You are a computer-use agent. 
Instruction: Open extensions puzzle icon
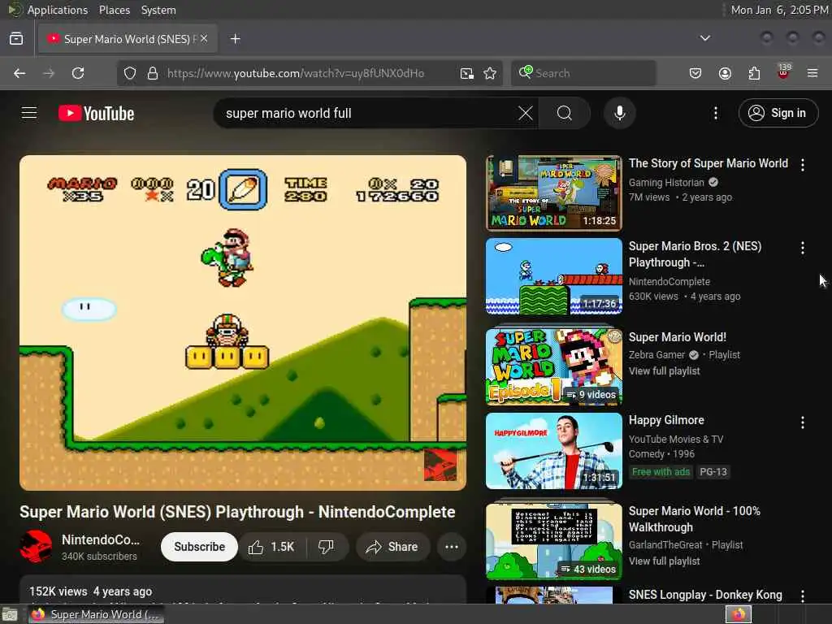pos(754,73)
